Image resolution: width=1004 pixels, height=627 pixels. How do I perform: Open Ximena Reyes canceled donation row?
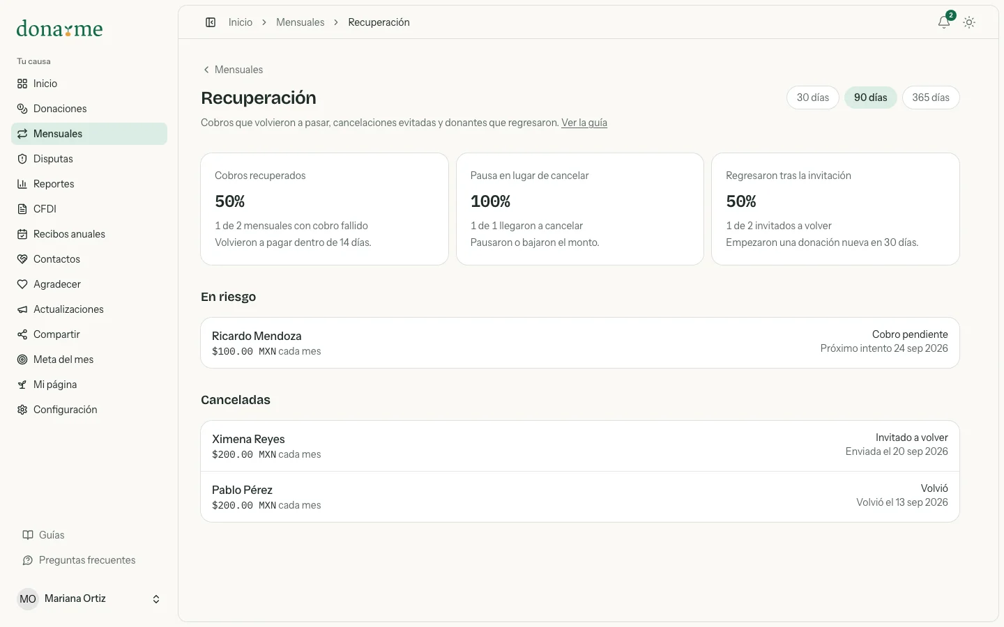pyautogui.click(x=580, y=446)
